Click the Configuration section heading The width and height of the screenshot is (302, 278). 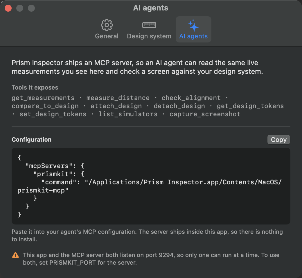click(32, 140)
